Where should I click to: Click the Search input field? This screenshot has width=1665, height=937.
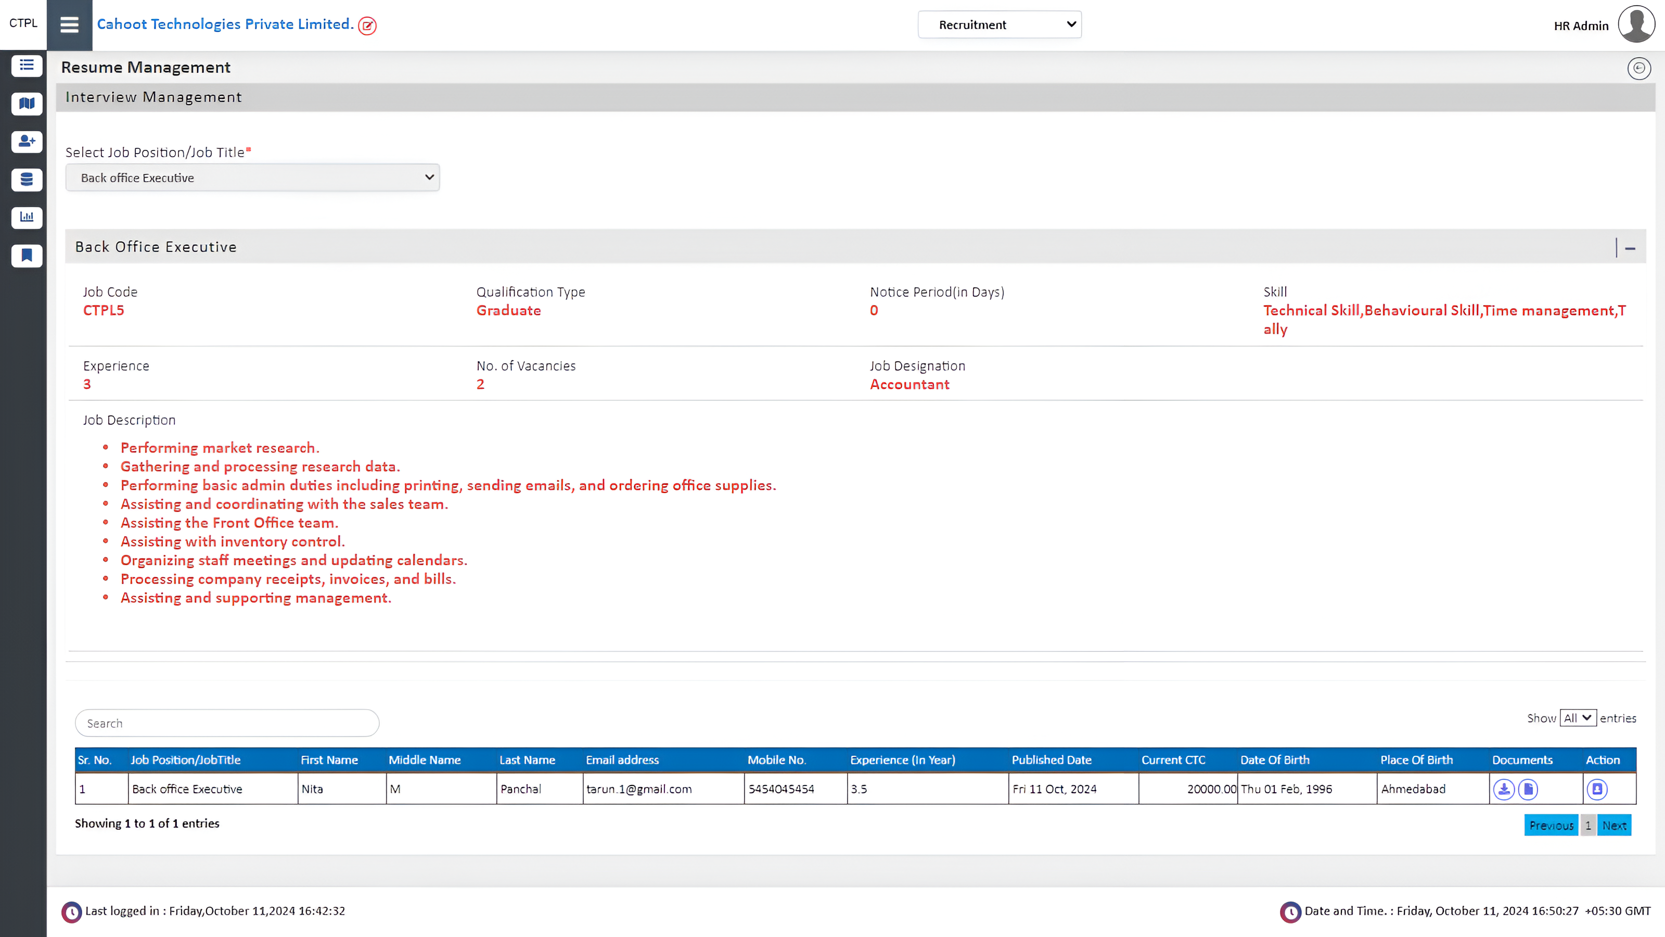[x=227, y=723]
